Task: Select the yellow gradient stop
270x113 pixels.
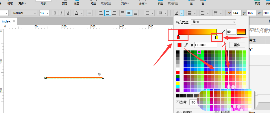Action: click(x=217, y=37)
